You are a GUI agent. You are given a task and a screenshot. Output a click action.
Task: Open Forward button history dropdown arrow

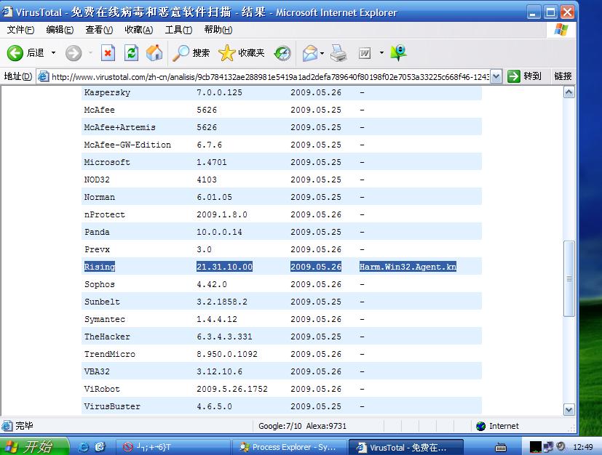[90, 53]
